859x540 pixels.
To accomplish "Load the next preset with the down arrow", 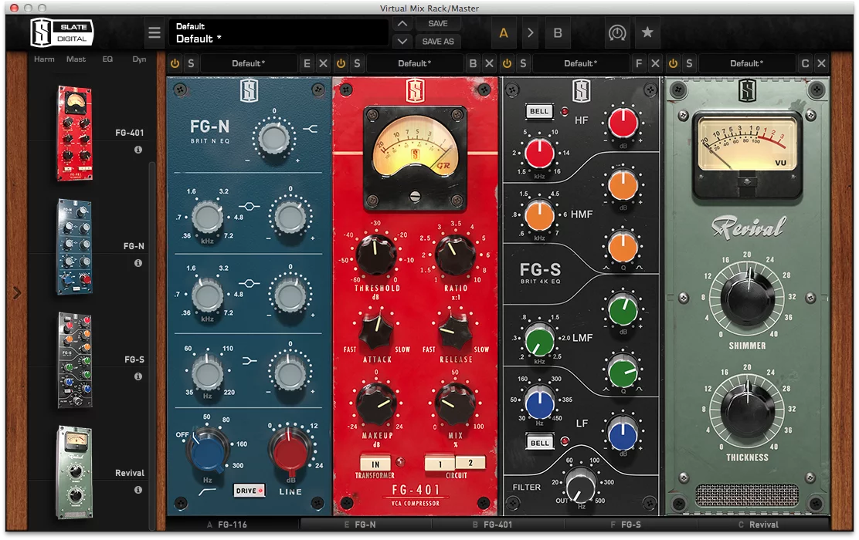I will 402,41.
